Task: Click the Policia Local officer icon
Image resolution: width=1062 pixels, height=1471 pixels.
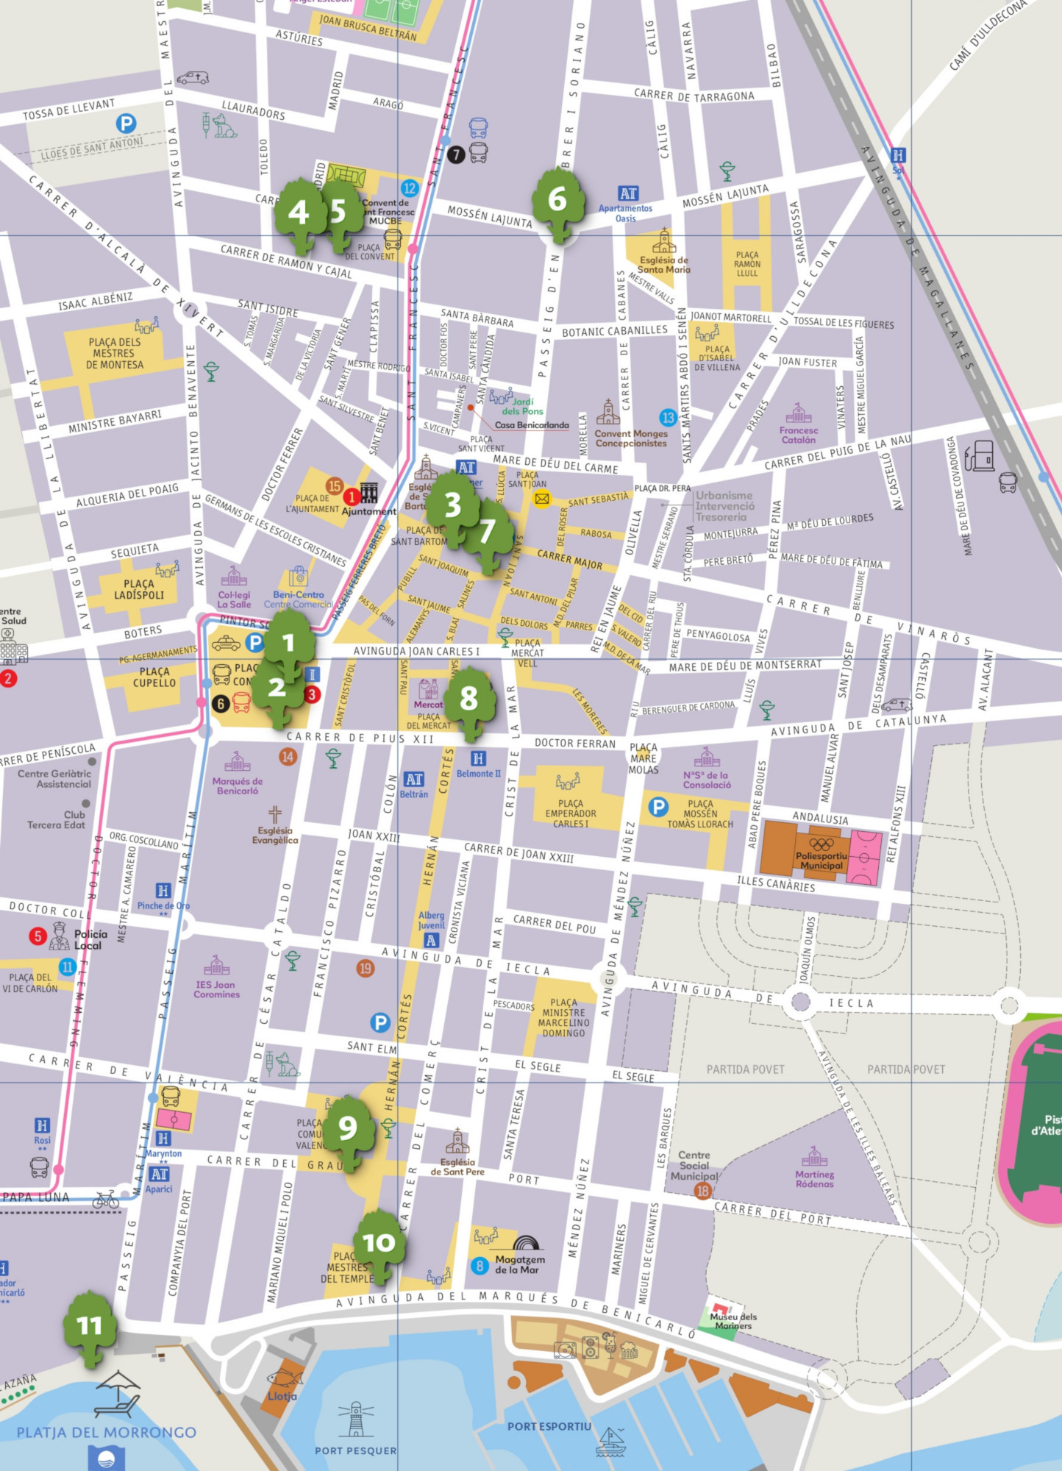Action: click(59, 936)
